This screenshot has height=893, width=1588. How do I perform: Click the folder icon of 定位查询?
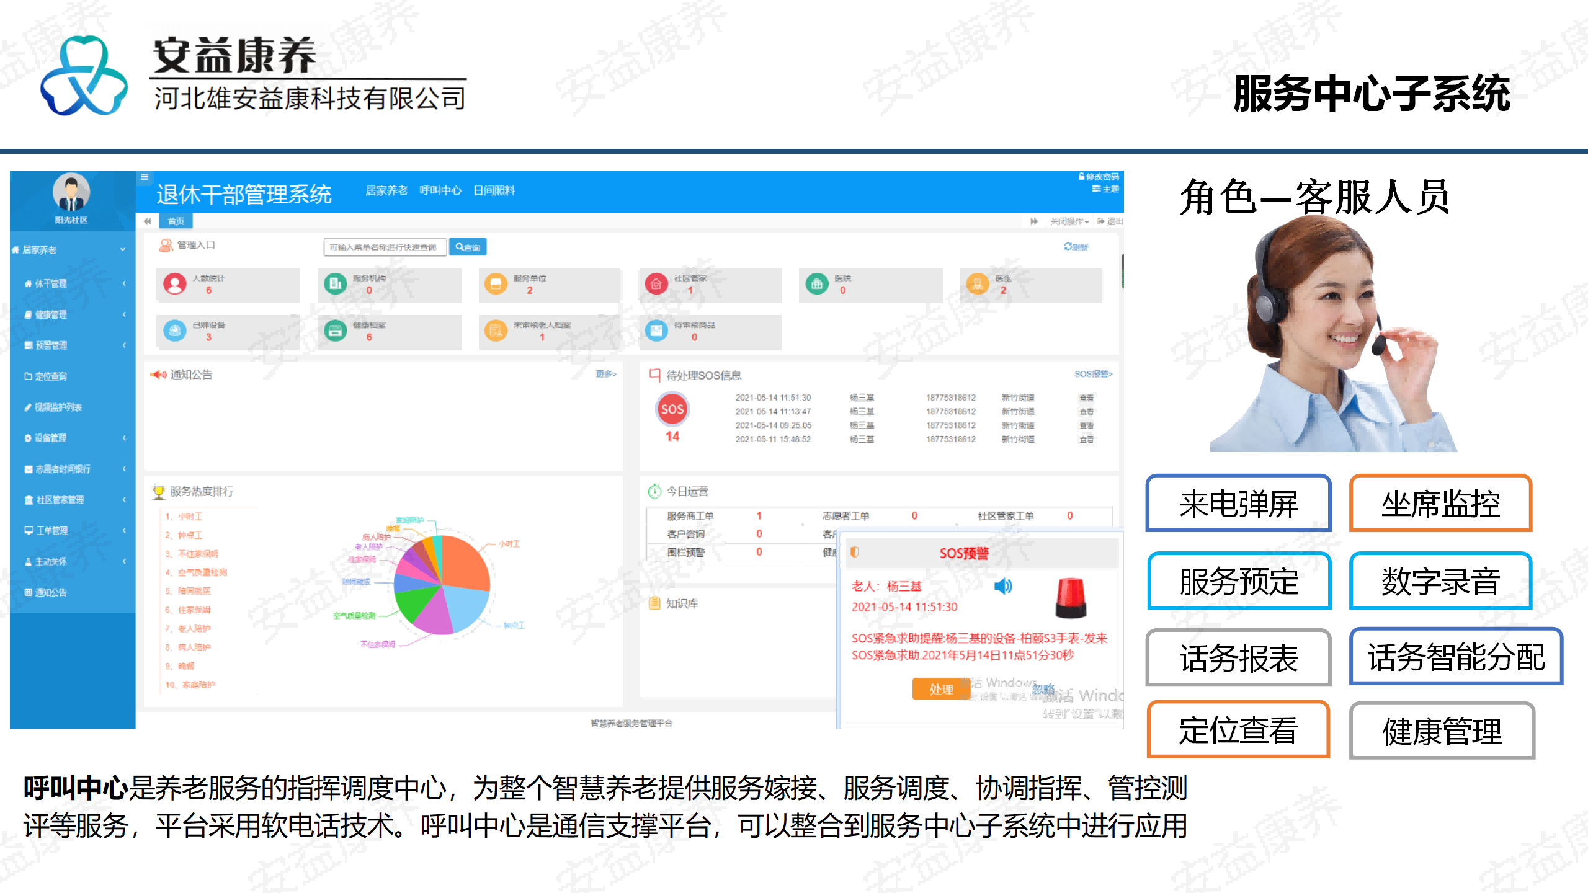(x=28, y=376)
